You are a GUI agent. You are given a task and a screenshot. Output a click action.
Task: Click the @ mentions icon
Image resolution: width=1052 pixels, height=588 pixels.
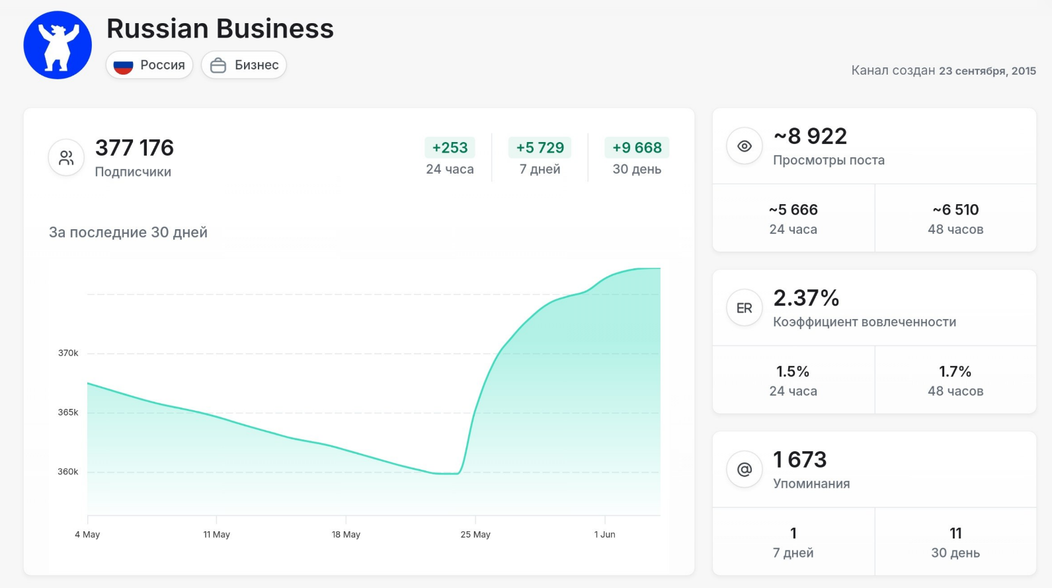pyautogui.click(x=745, y=470)
